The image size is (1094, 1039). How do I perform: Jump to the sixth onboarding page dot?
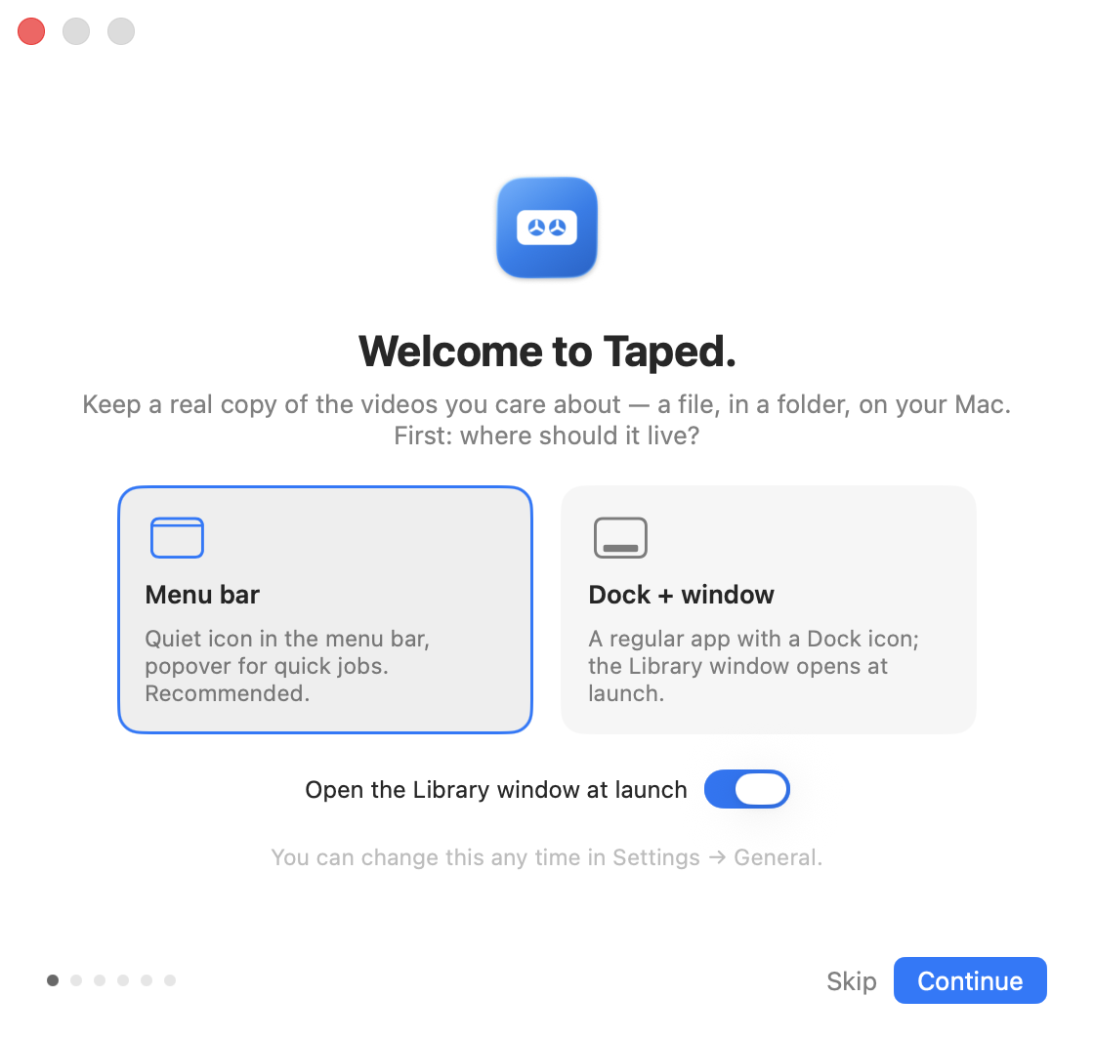[170, 980]
